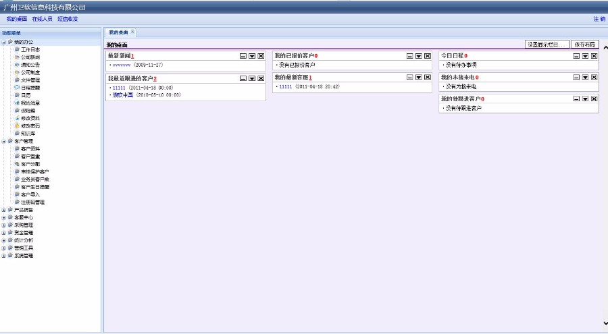This screenshot has height=334, width=608.
Task: Minimize the 我的未接来电 panel
Action: pos(577,78)
